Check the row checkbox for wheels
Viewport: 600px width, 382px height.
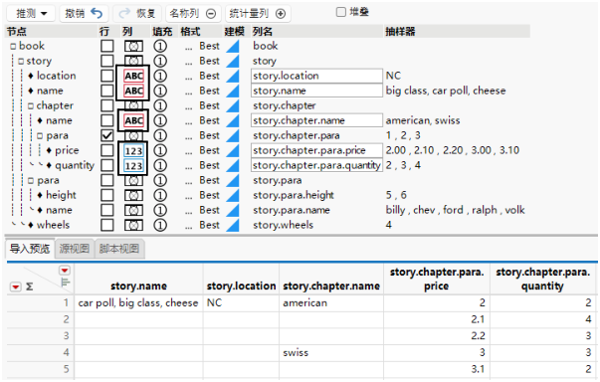[x=107, y=225]
